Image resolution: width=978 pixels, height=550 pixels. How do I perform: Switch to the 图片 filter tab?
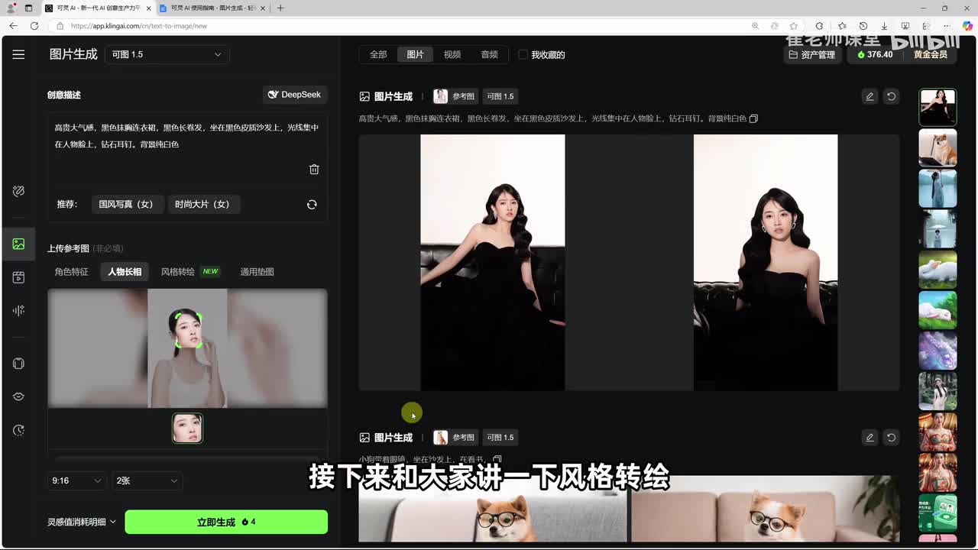click(x=415, y=54)
